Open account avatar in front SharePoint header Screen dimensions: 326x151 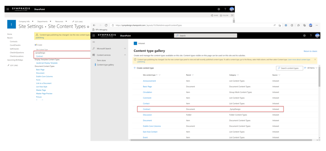pyautogui.click(x=317, y=36)
